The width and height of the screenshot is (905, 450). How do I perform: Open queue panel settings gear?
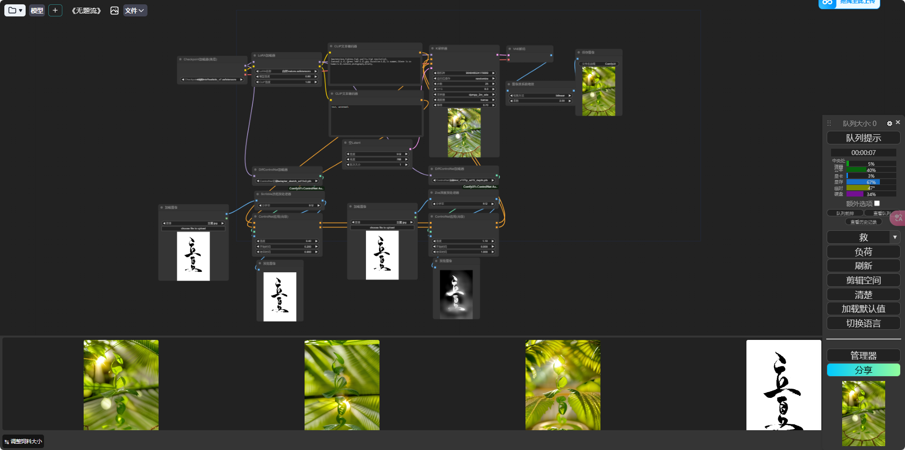pos(890,124)
